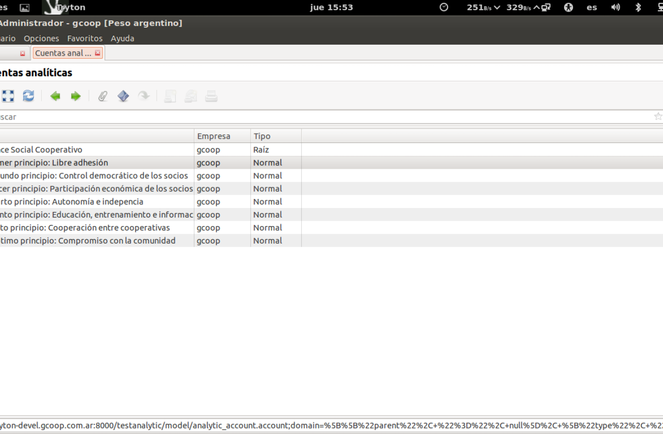Select the Libre adhesión account row
The width and height of the screenshot is (663, 434).
pyautogui.click(x=75, y=163)
